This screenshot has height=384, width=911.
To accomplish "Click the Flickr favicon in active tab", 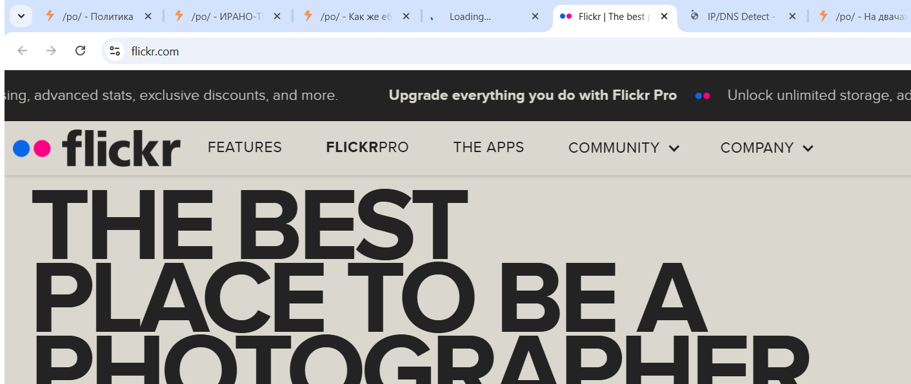I will pos(566,16).
